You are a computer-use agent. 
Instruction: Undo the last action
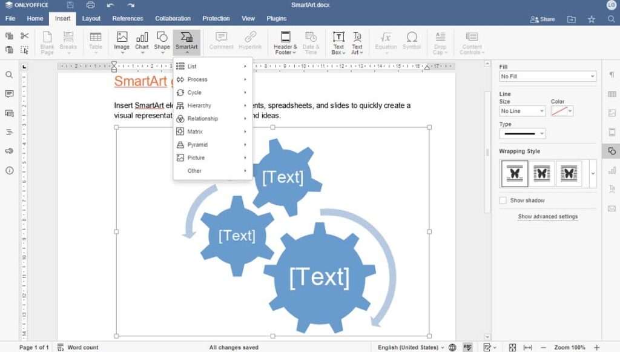pyautogui.click(x=110, y=5)
